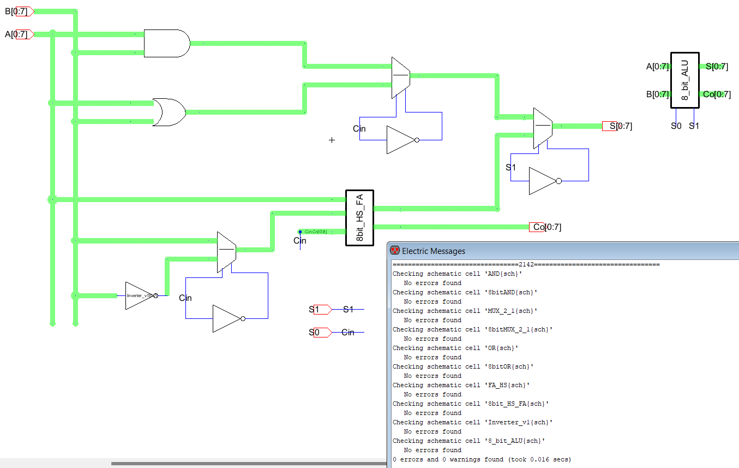Image resolution: width=739 pixels, height=468 pixels.
Task: Click the Cin wire label next to S0 export
Action: [348, 332]
